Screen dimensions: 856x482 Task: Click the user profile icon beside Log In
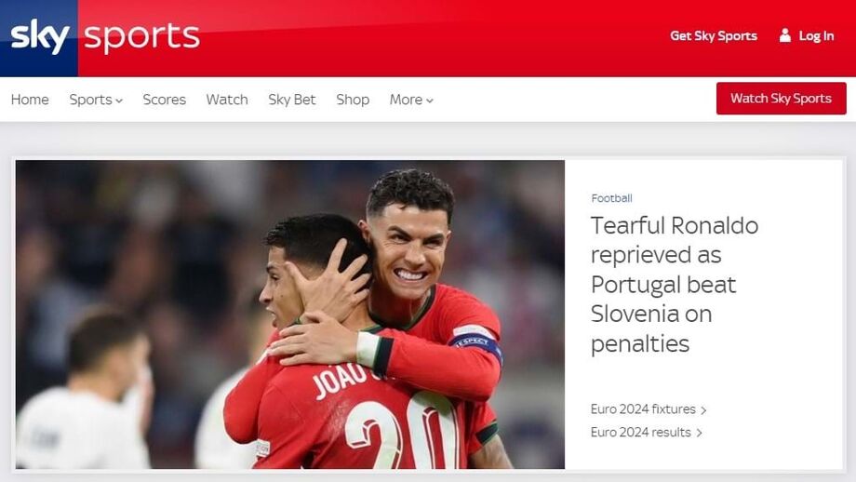785,35
